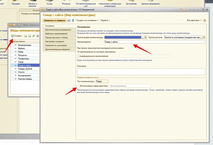Toggle 'Использовать характеристики' checkbox
213x145 pixels.
pos(78,86)
